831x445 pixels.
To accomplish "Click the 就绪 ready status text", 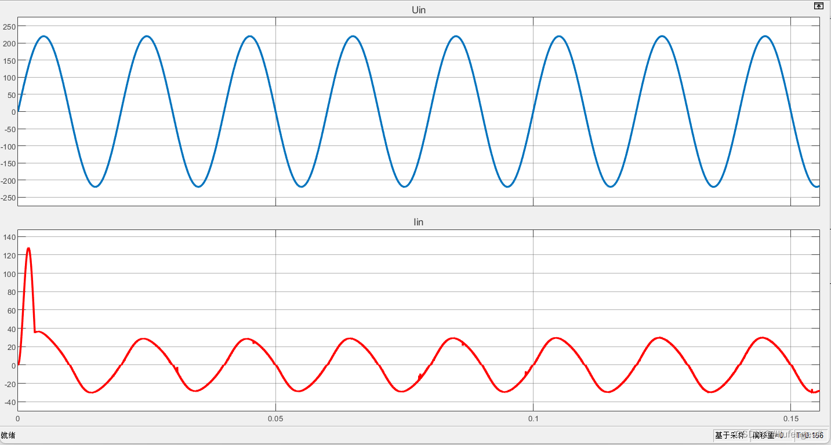I will 8,435.
